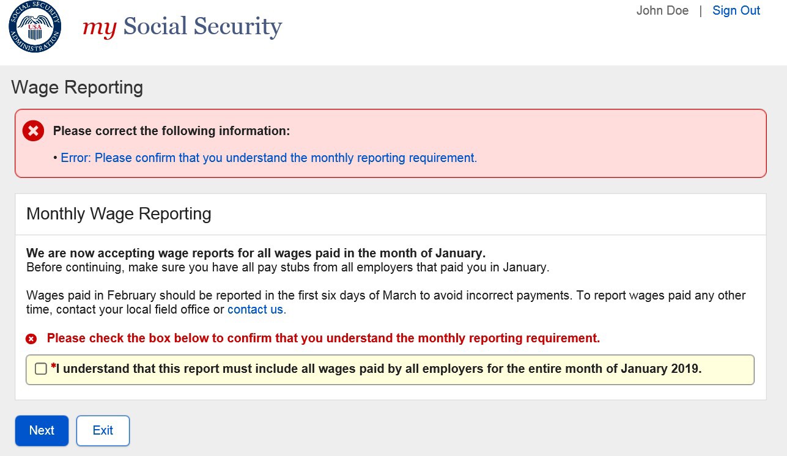Click the "my Social Security" site title
Screen dimensions: 787x456
tap(182, 26)
